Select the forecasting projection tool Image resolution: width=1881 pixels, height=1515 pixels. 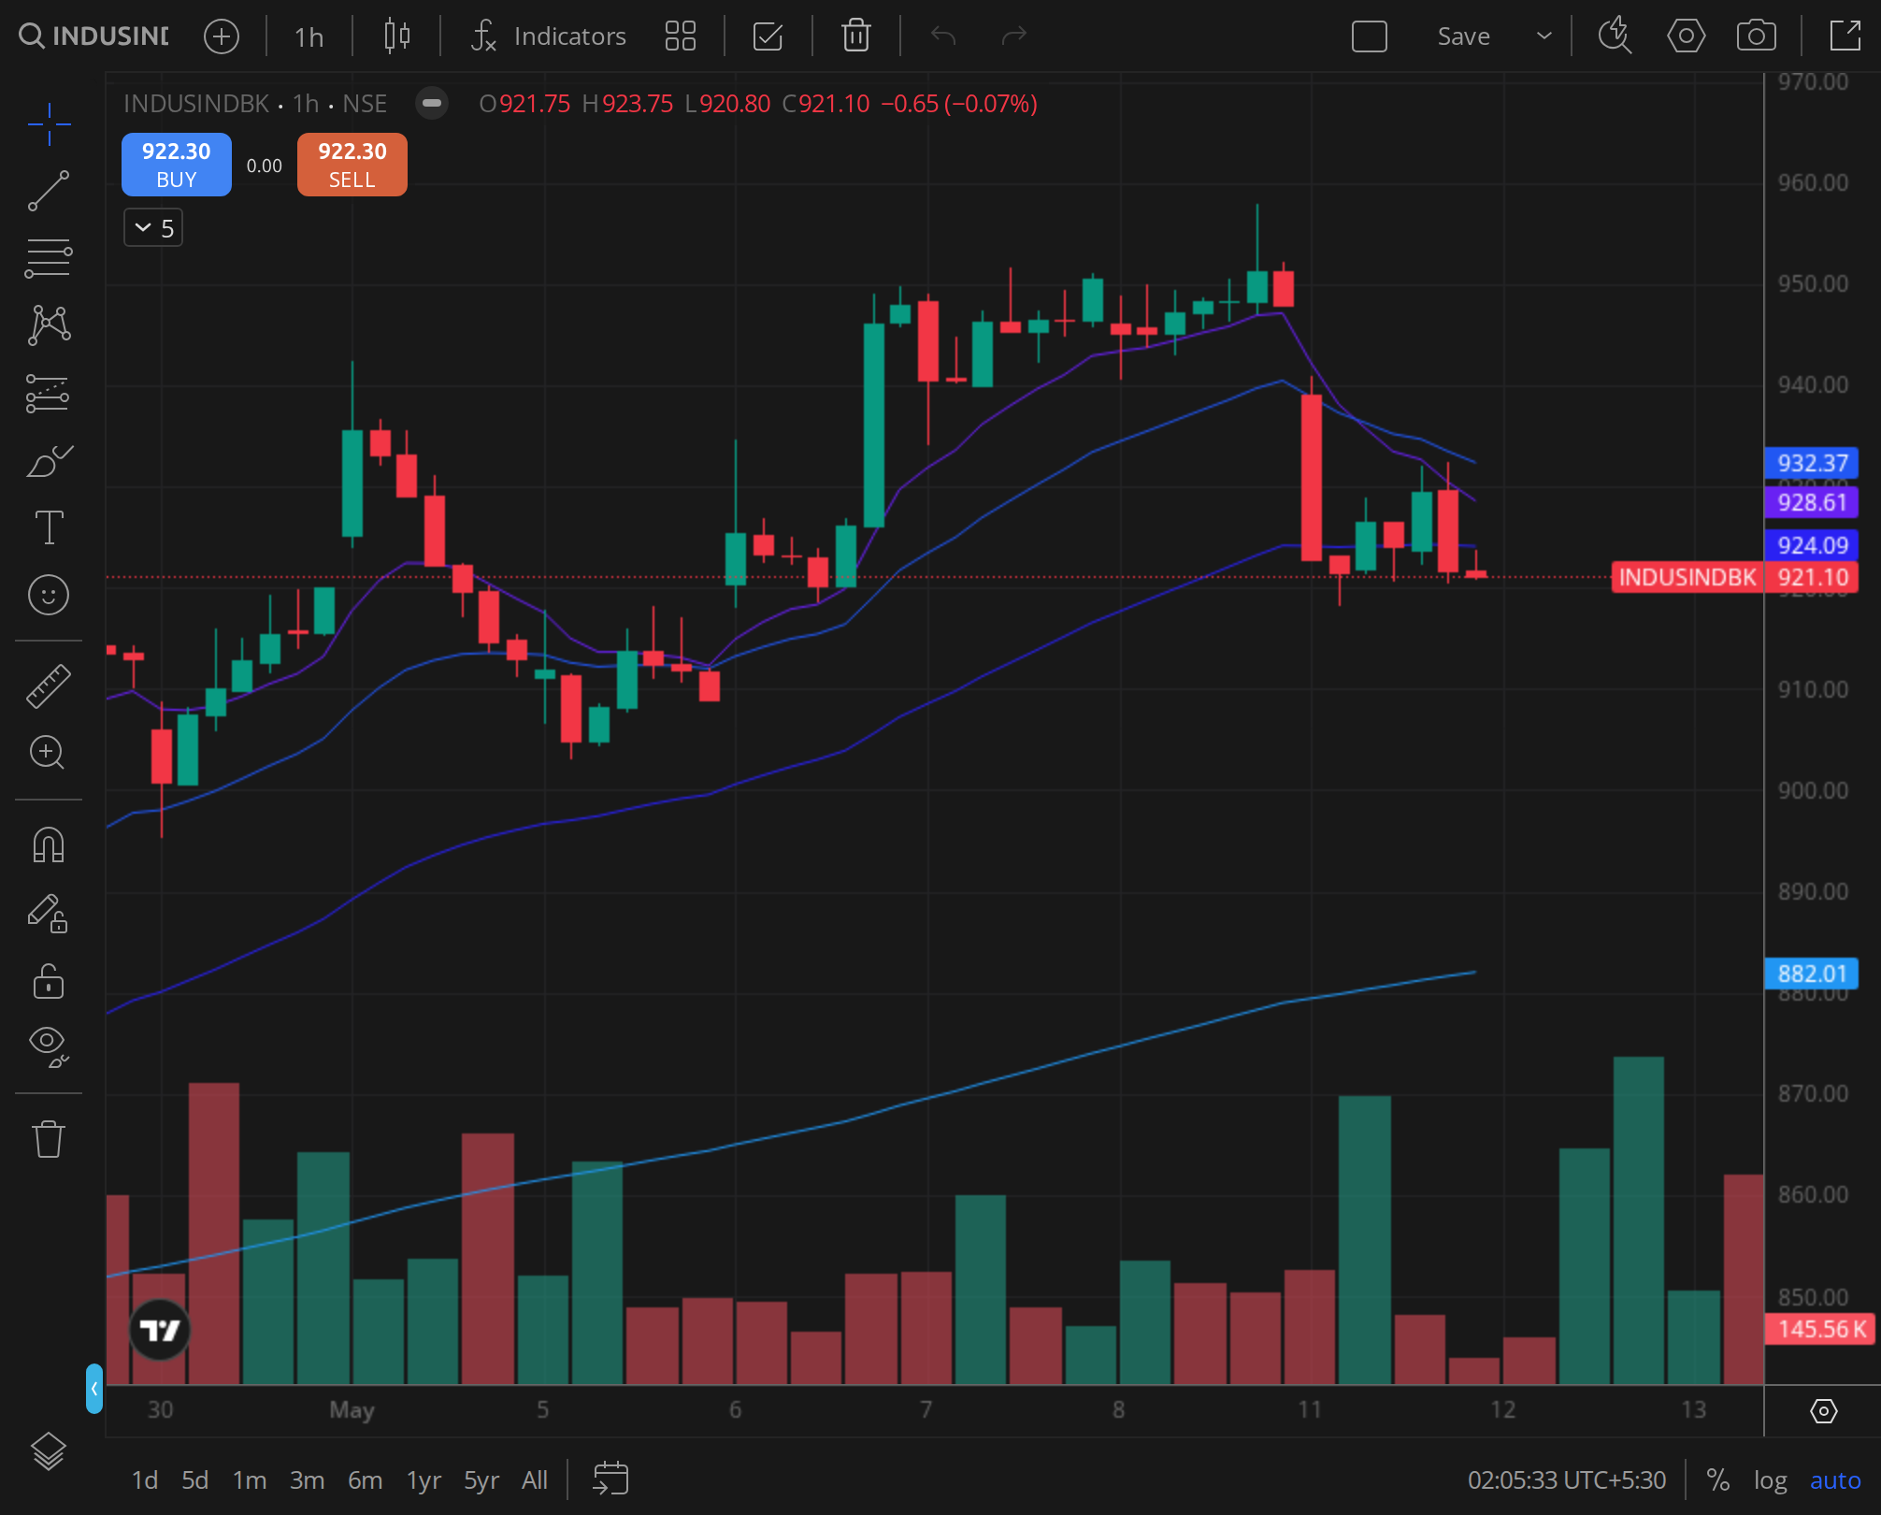point(49,393)
